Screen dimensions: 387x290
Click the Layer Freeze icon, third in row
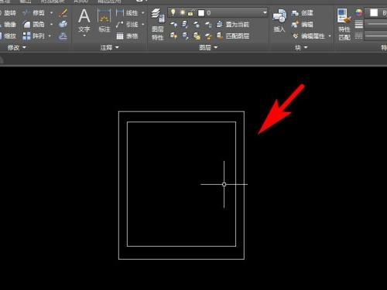click(x=197, y=25)
